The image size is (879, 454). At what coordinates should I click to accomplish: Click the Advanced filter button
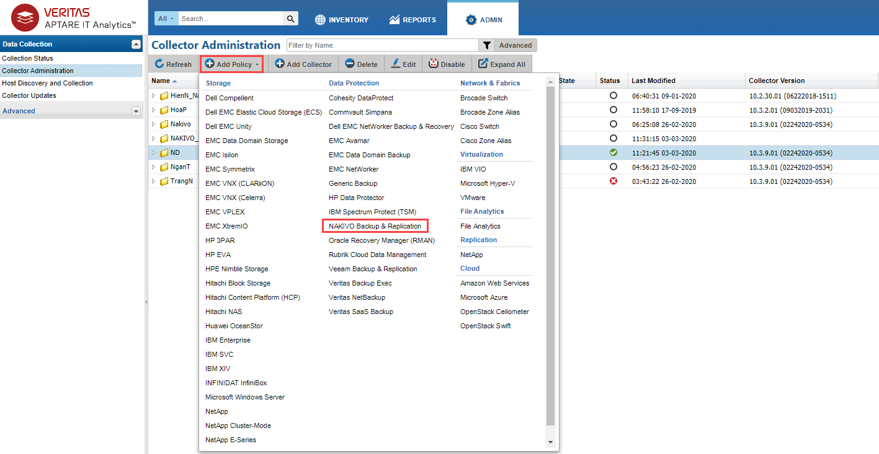click(x=515, y=45)
